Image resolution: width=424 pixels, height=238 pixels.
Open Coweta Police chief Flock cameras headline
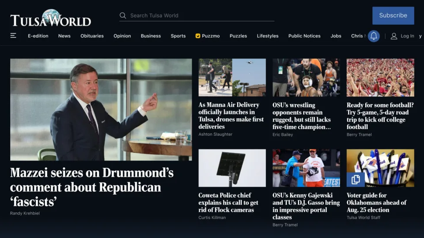point(228,202)
